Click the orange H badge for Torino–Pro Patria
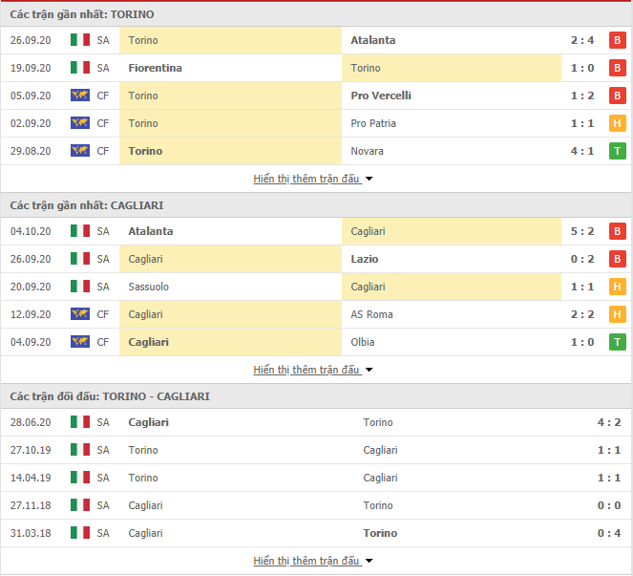Image resolution: width=633 pixels, height=576 pixels. [617, 123]
